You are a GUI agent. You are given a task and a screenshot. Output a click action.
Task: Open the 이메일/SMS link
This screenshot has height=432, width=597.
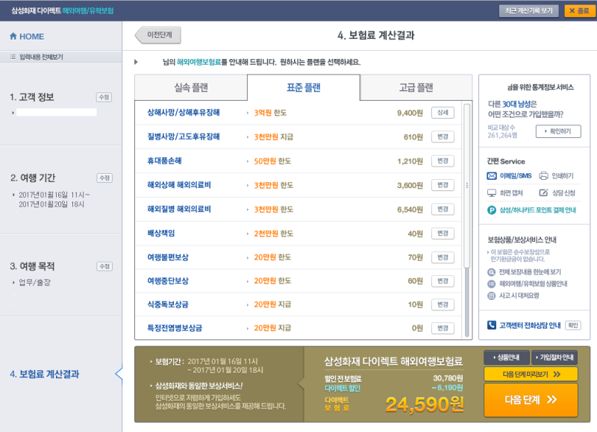tap(516, 176)
